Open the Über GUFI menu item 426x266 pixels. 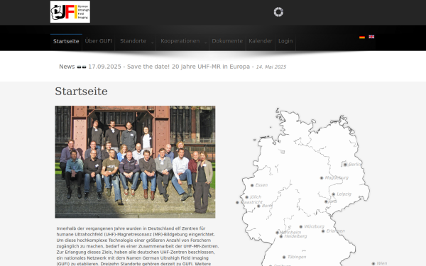(x=99, y=41)
